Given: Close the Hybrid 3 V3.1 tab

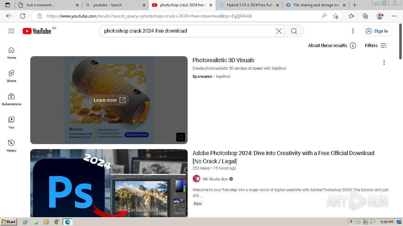Looking at the screenshot, I should click(277, 5).
